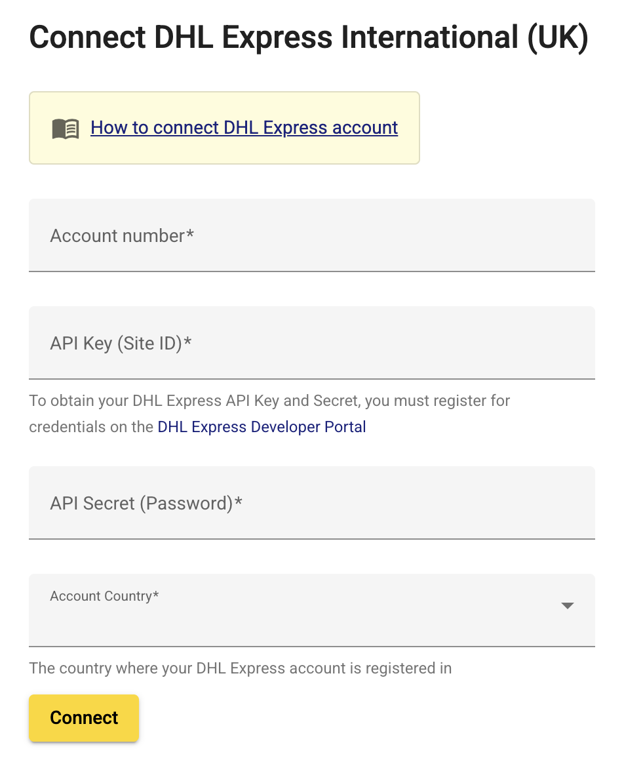This screenshot has width=624, height=762.
Task: Visit the DHL Express Developer Portal link
Action: 262,427
